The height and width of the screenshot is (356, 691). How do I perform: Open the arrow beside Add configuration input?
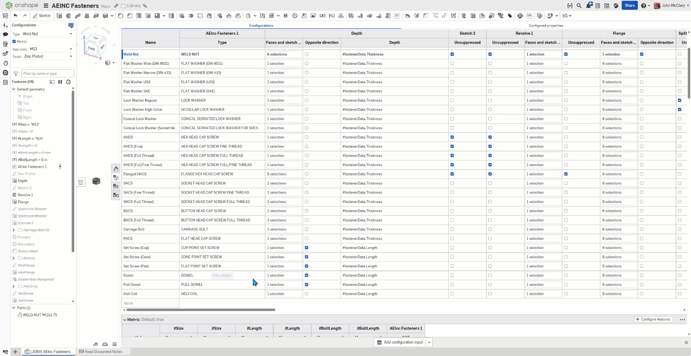pos(429,342)
